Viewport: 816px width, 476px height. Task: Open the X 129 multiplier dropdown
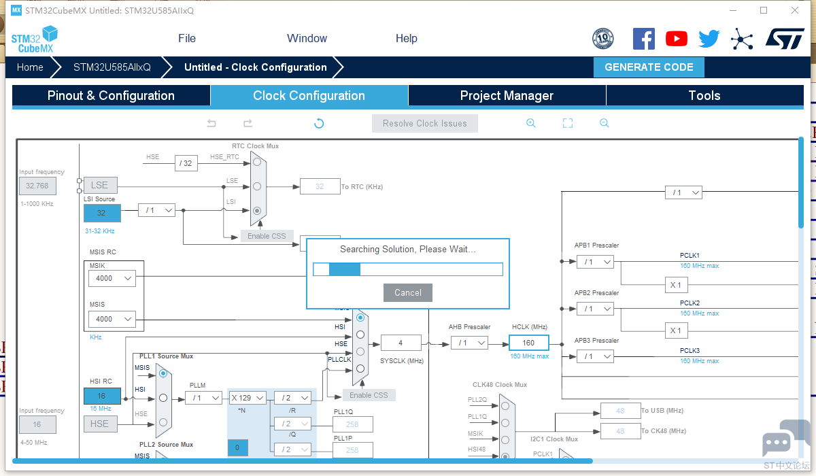pyautogui.click(x=247, y=397)
